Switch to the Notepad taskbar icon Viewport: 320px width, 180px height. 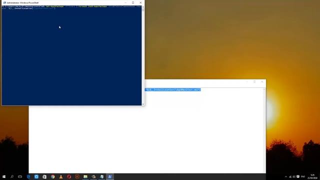[x=102, y=176]
